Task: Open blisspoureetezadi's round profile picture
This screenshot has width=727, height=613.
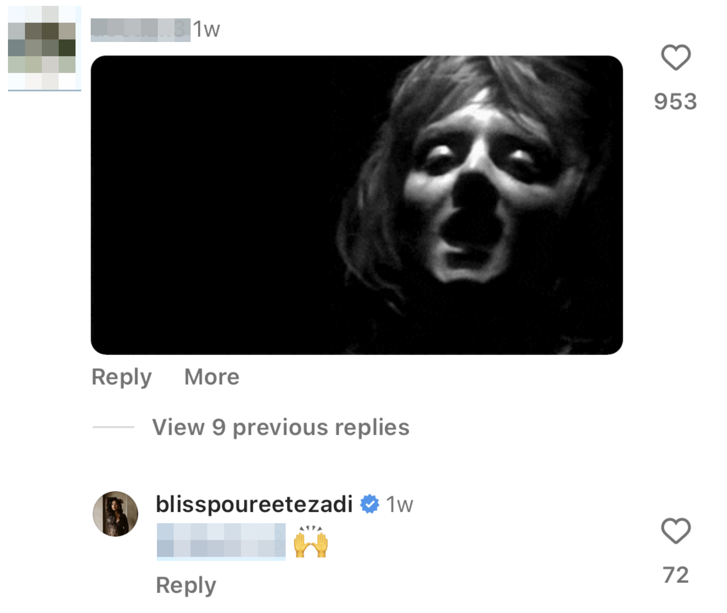Action: pos(115,514)
